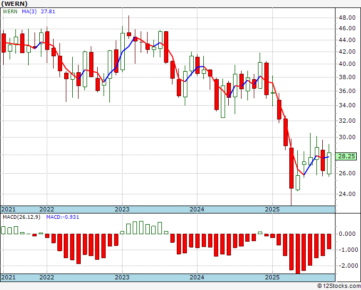Image resolution: width=361 pixels, height=290 pixels.
Task: Click the 0.000 MACD axis label
Action: (x=347, y=234)
